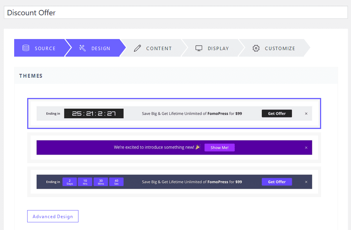Click the party popper emoji
The height and width of the screenshot is (230, 351).
(198, 147)
